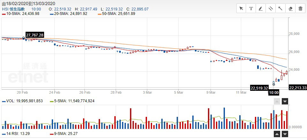Select the text annotation tool
Viewport: 307px width, 140px height.
tap(251, 8)
